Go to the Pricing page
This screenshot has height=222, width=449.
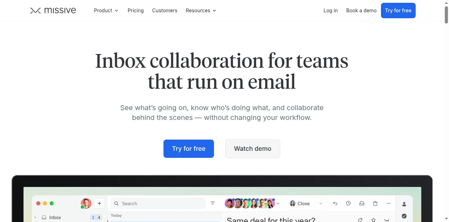[136, 11]
